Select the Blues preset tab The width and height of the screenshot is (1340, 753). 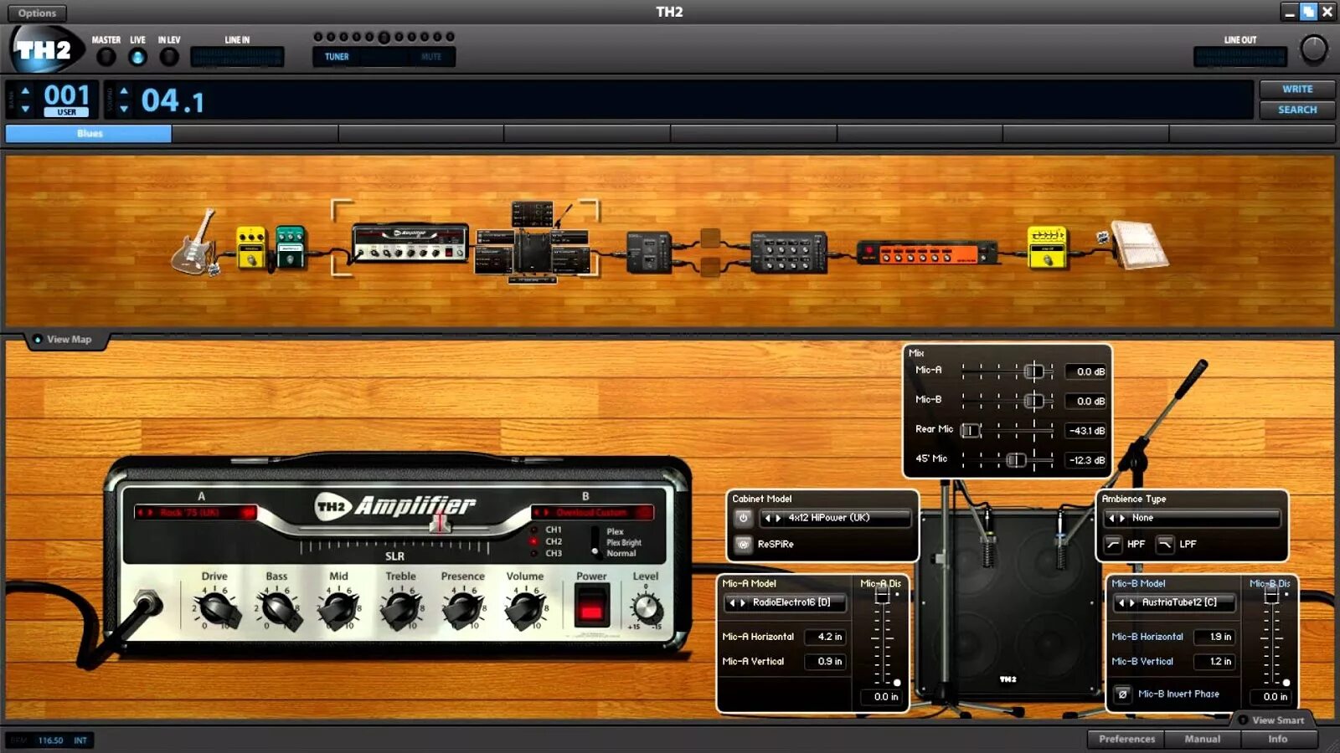(x=89, y=134)
